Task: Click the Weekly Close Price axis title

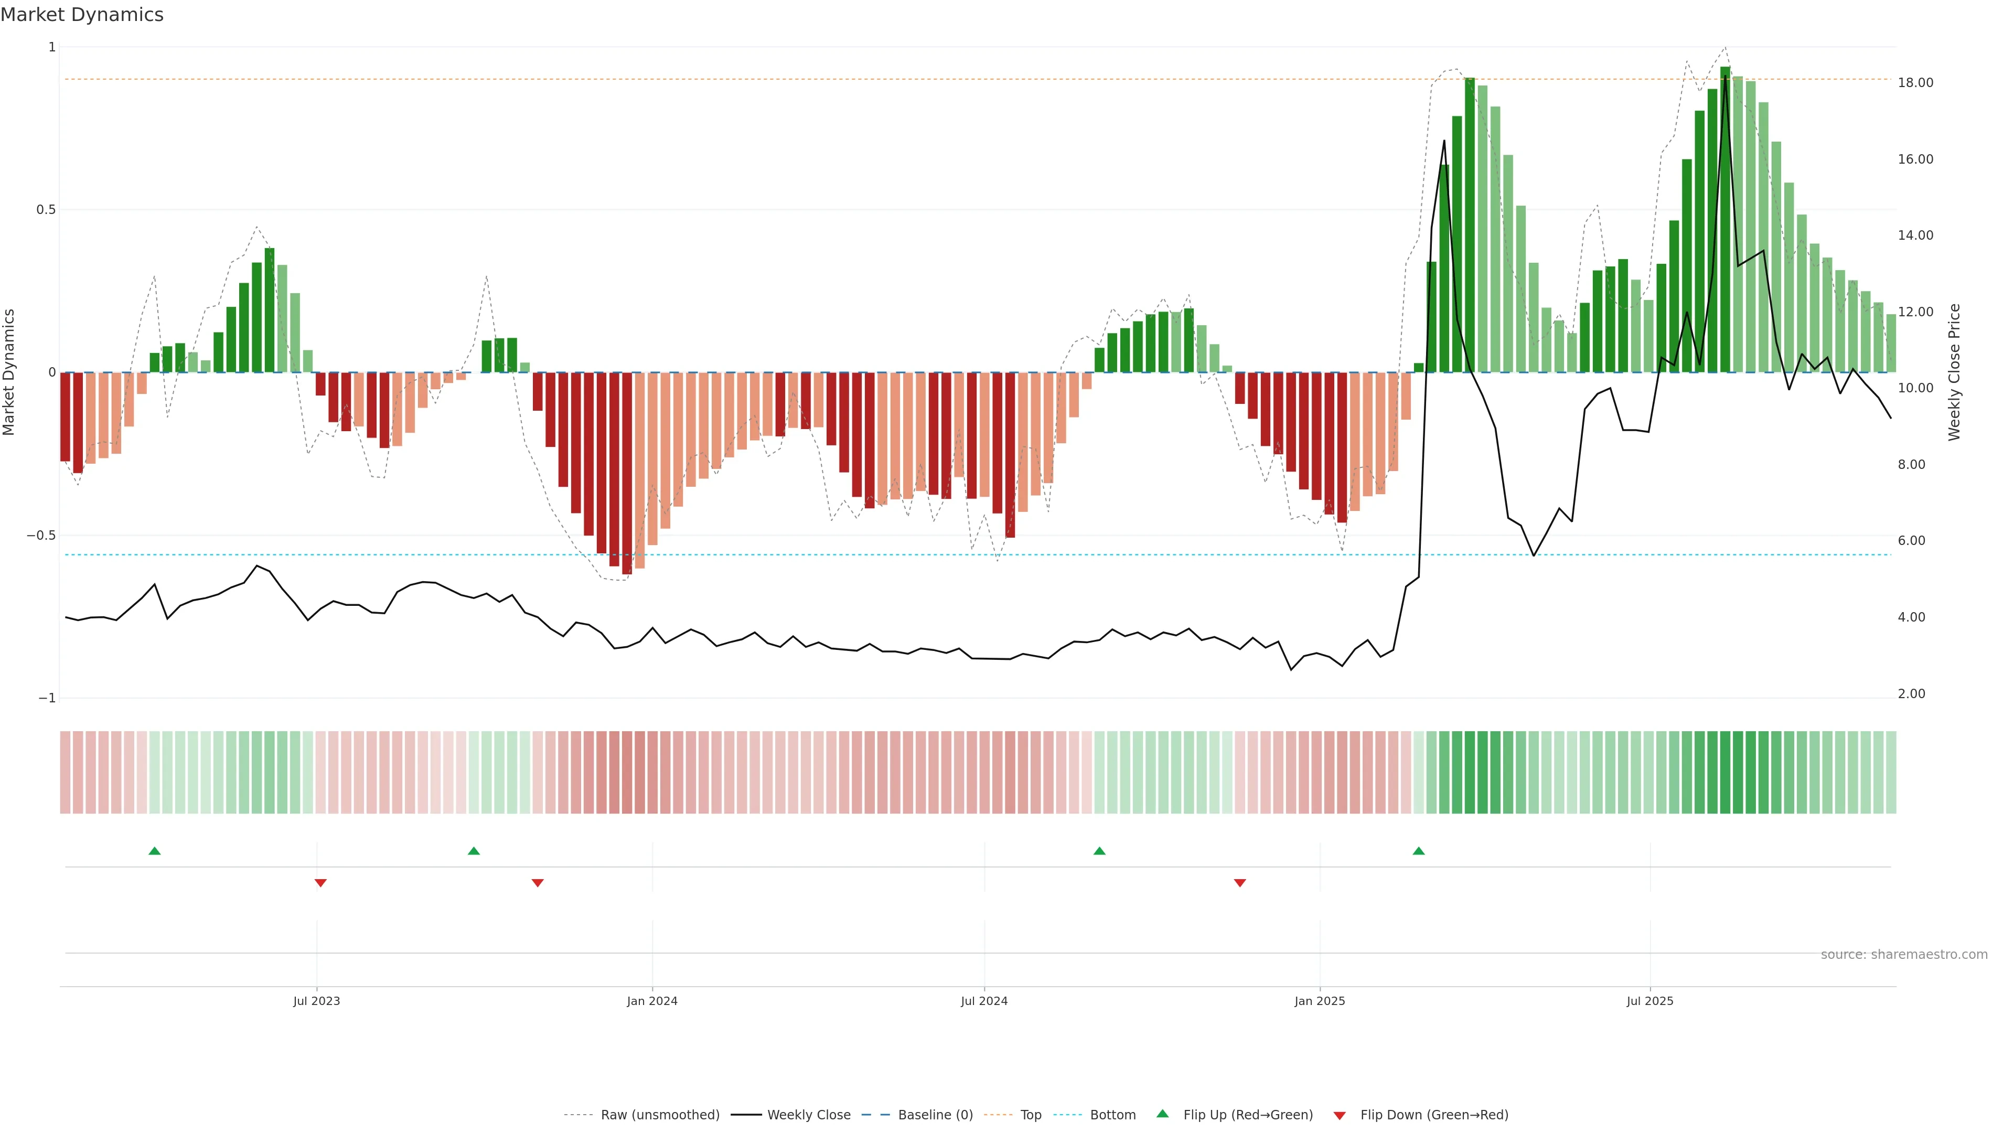Action: point(1955,372)
